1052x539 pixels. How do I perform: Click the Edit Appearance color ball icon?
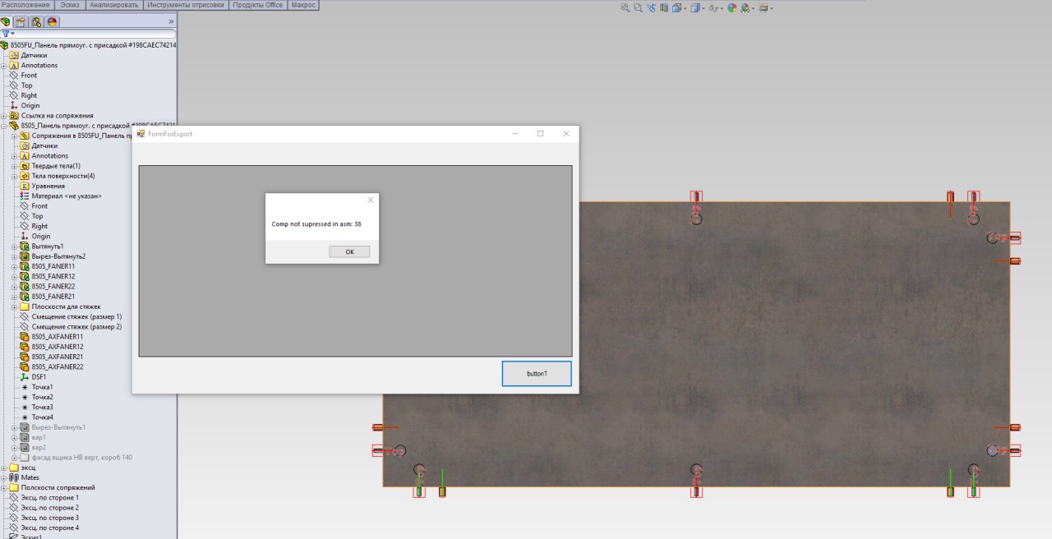[732, 7]
